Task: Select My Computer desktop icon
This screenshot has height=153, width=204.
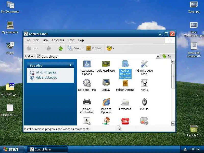Action: click(10, 28)
